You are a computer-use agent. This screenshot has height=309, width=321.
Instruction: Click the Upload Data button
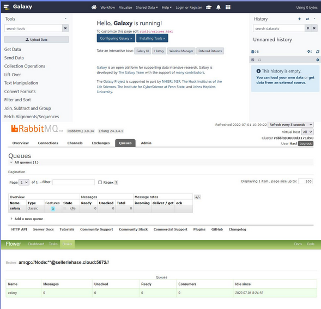coord(37,40)
